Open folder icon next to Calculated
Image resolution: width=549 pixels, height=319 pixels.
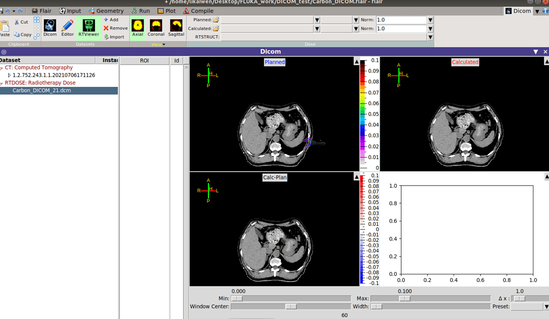[x=216, y=28]
